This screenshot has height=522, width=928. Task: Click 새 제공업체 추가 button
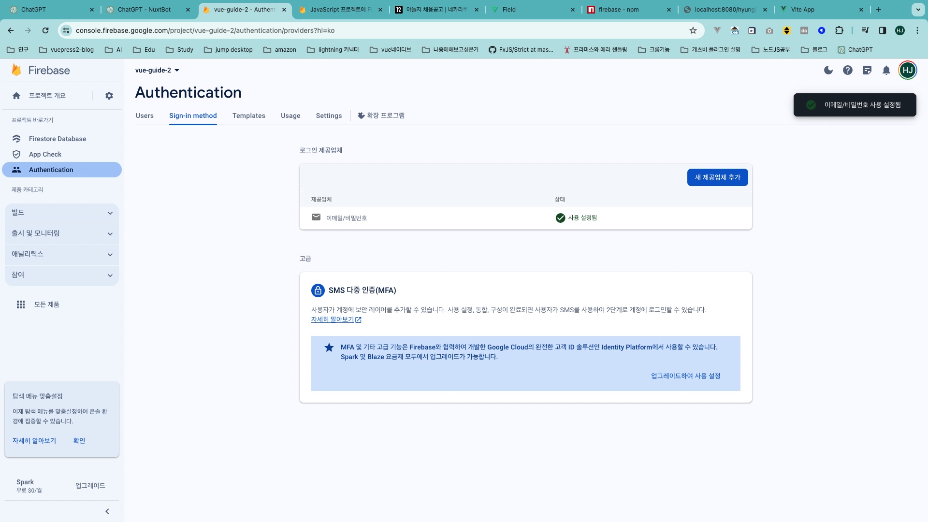click(717, 177)
